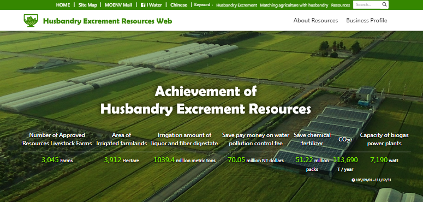The height and width of the screenshot is (202, 423).
Task: Click the 3,045 Farms statistic
Action: [x=57, y=160]
